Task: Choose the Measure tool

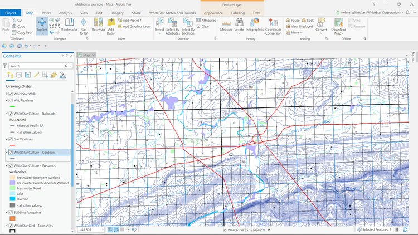Action: click(226, 26)
